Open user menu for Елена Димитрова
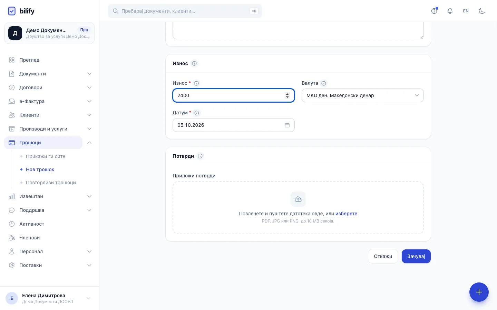This screenshot has height=310, width=497. pos(49,298)
